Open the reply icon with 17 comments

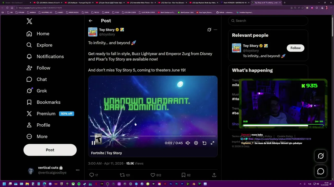click(92, 175)
